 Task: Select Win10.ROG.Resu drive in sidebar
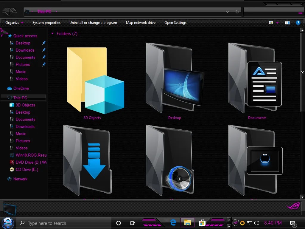coord(31,155)
